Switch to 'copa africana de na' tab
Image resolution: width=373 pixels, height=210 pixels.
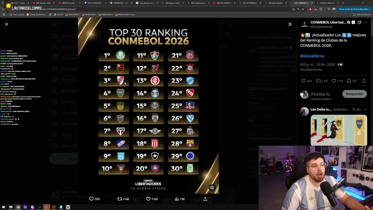146,3
